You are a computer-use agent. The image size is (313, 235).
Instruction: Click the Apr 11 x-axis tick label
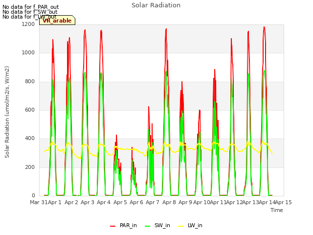point(218,202)
